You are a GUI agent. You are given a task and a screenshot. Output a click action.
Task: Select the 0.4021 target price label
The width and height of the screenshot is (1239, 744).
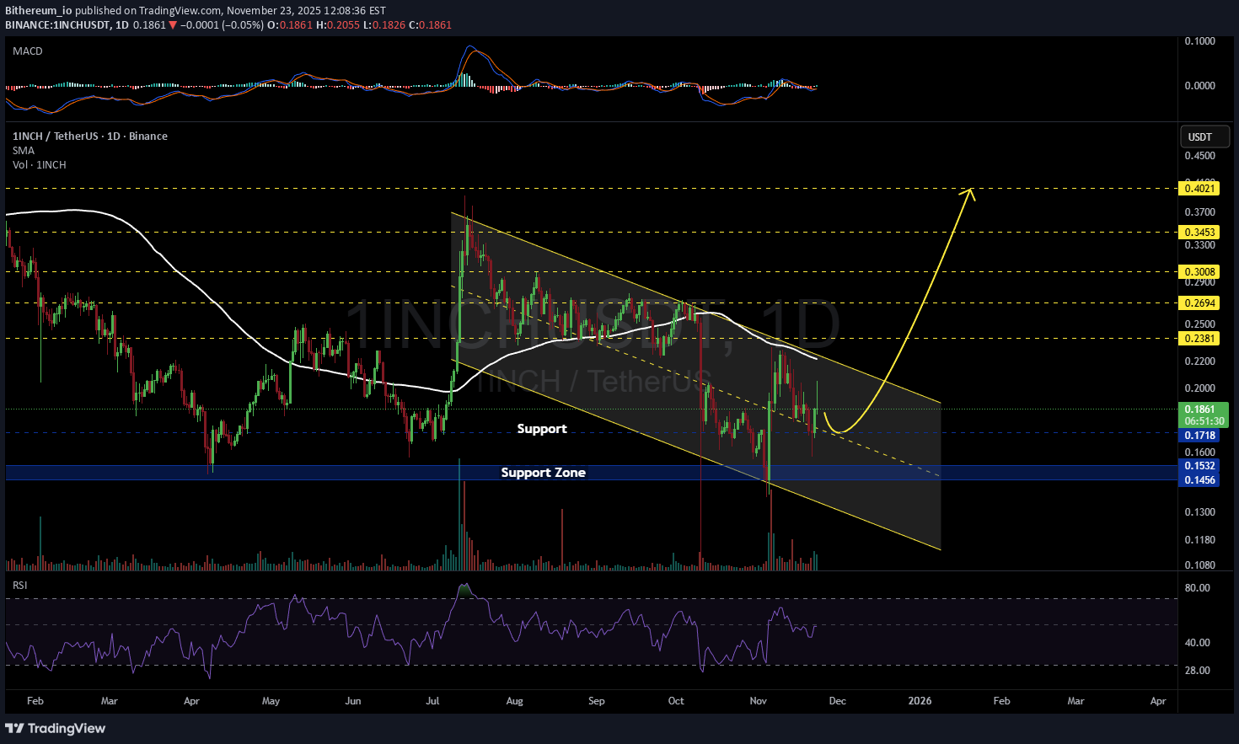coord(1199,189)
